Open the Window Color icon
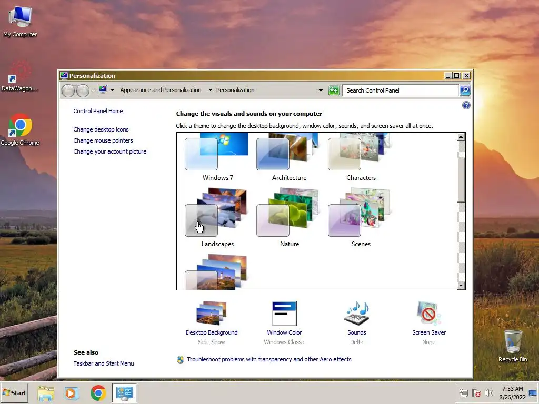This screenshot has height=404, width=539. pyautogui.click(x=284, y=314)
